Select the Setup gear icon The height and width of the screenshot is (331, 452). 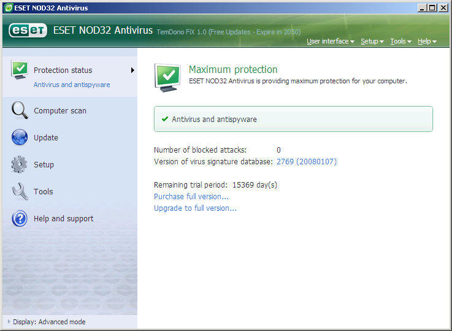[x=20, y=165]
